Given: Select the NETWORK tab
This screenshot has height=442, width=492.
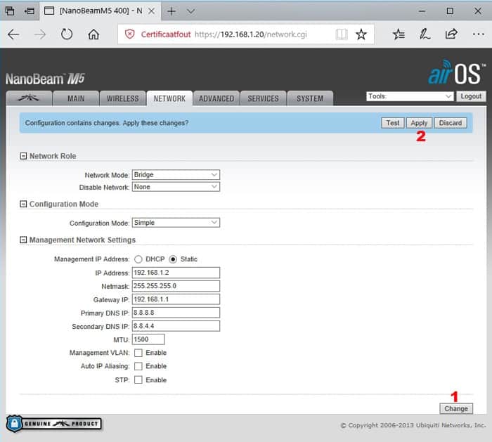Looking at the screenshot, I should [x=169, y=98].
